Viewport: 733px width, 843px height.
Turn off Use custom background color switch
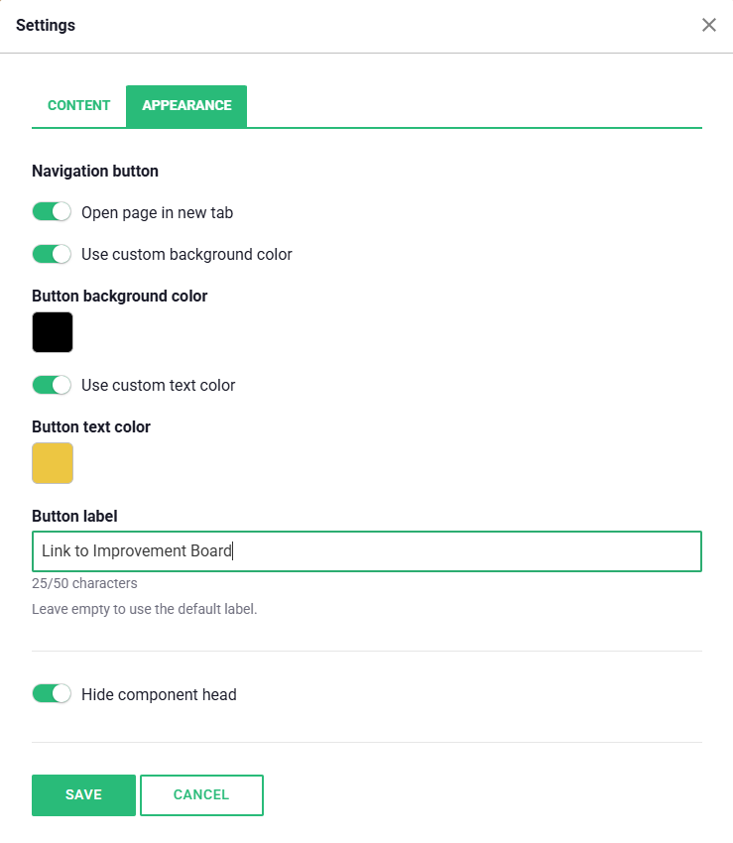click(52, 254)
